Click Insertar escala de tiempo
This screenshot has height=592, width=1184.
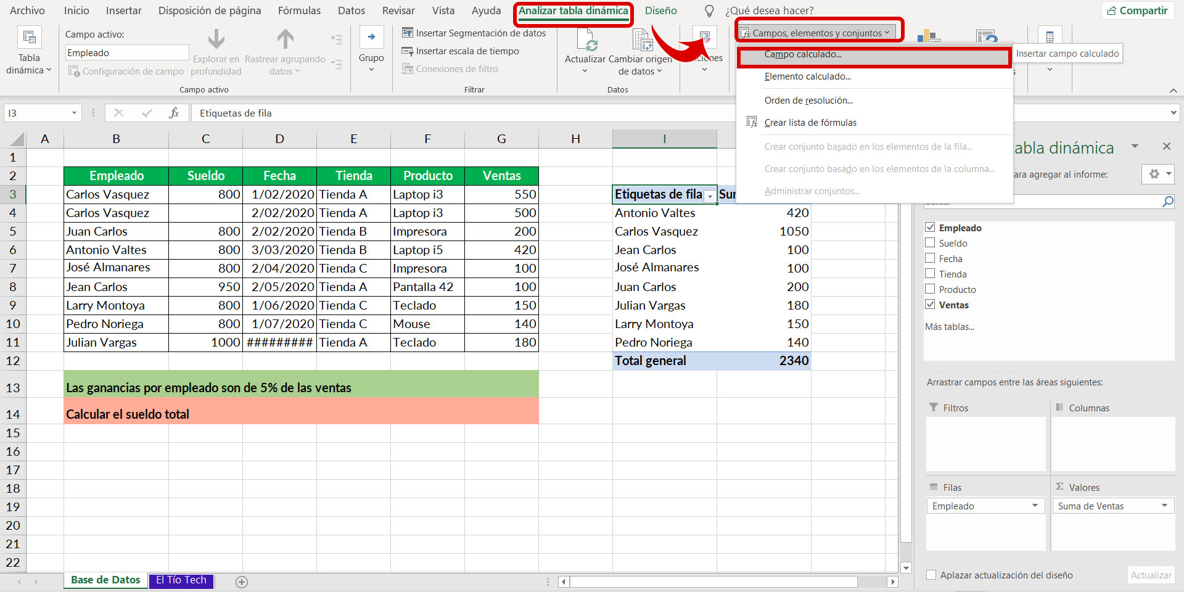click(x=460, y=51)
